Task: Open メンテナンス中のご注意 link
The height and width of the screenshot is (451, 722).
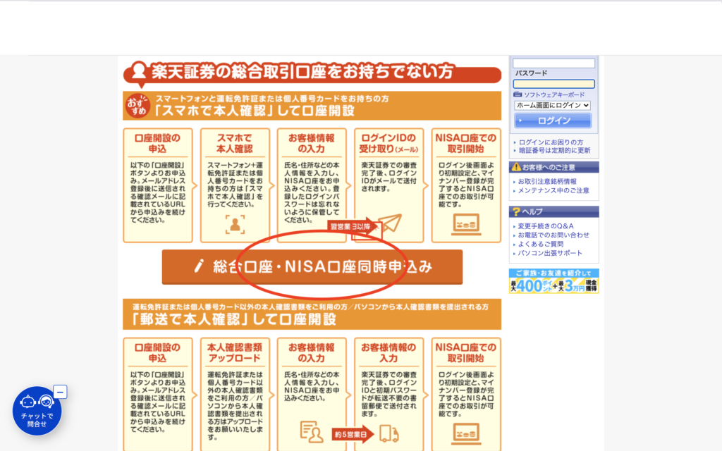Action: click(553, 190)
